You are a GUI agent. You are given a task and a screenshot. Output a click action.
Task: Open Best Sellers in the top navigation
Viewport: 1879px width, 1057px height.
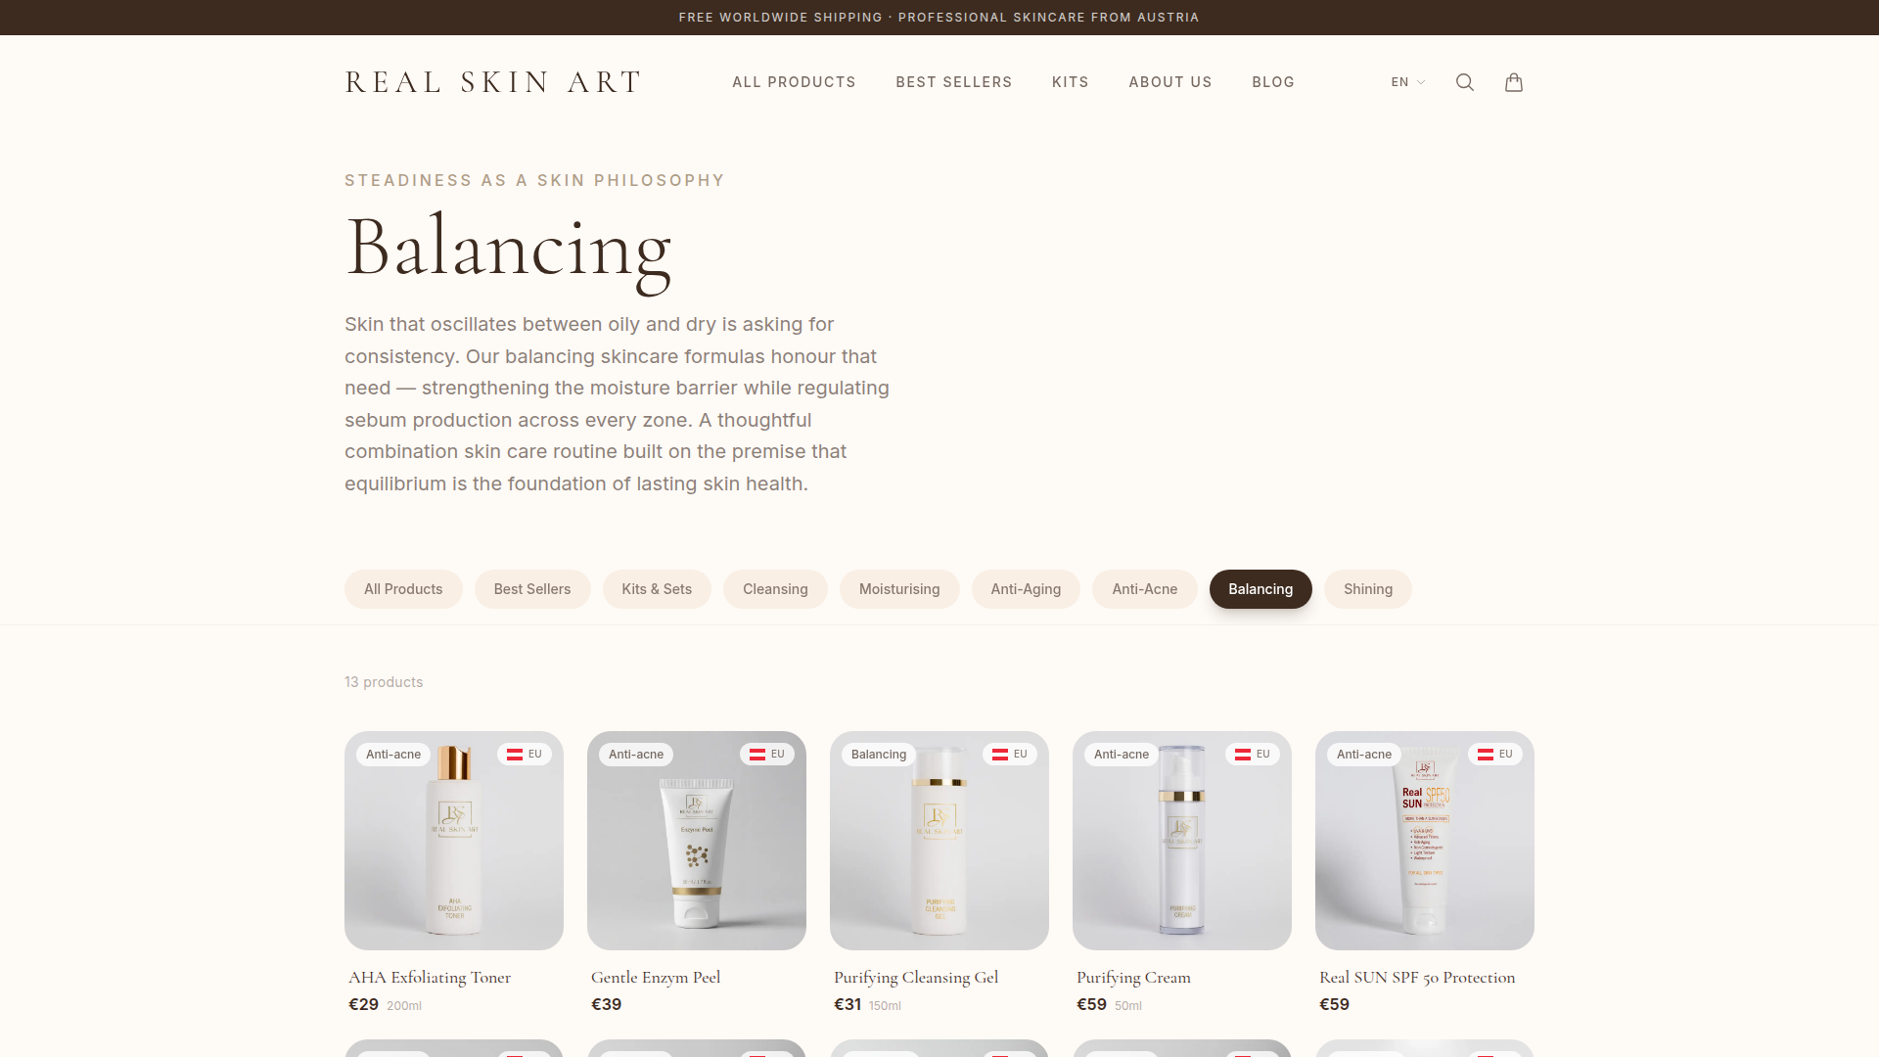coord(954,82)
